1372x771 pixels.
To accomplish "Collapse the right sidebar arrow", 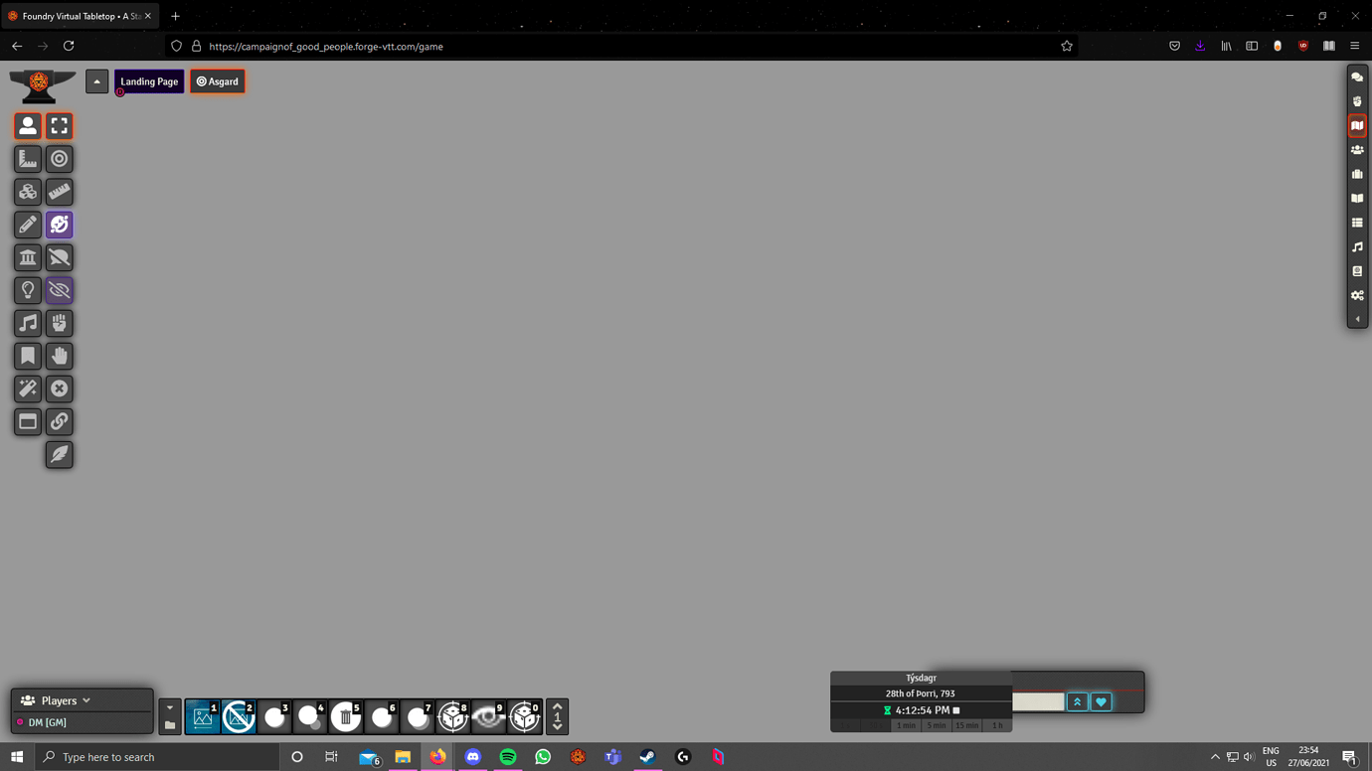I will 1357,317.
